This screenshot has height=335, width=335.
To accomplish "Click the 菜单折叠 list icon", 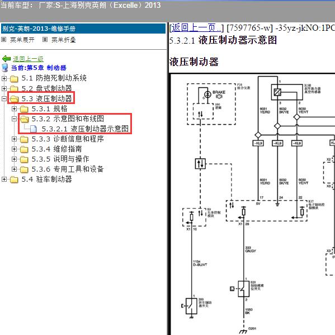I will click(x=45, y=40).
